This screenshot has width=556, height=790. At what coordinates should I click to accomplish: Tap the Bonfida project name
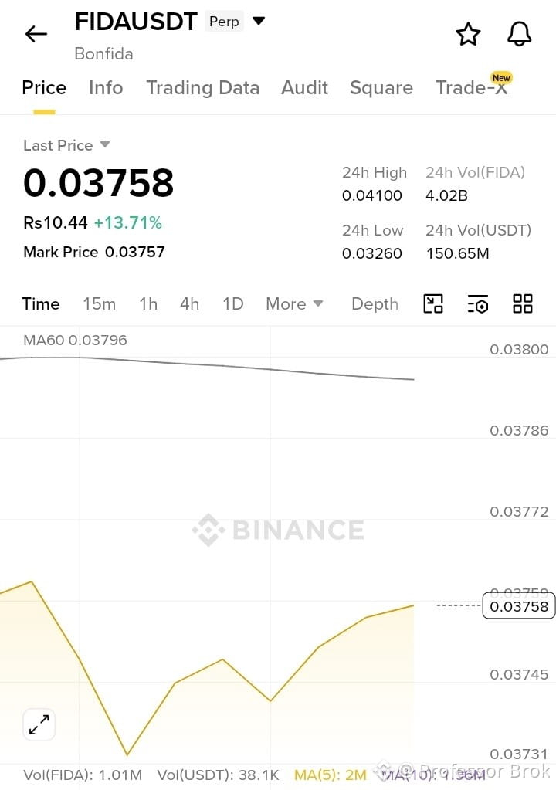point(103,54)
